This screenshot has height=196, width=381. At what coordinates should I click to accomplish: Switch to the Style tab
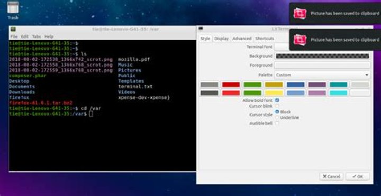click(x=205, y=39)
